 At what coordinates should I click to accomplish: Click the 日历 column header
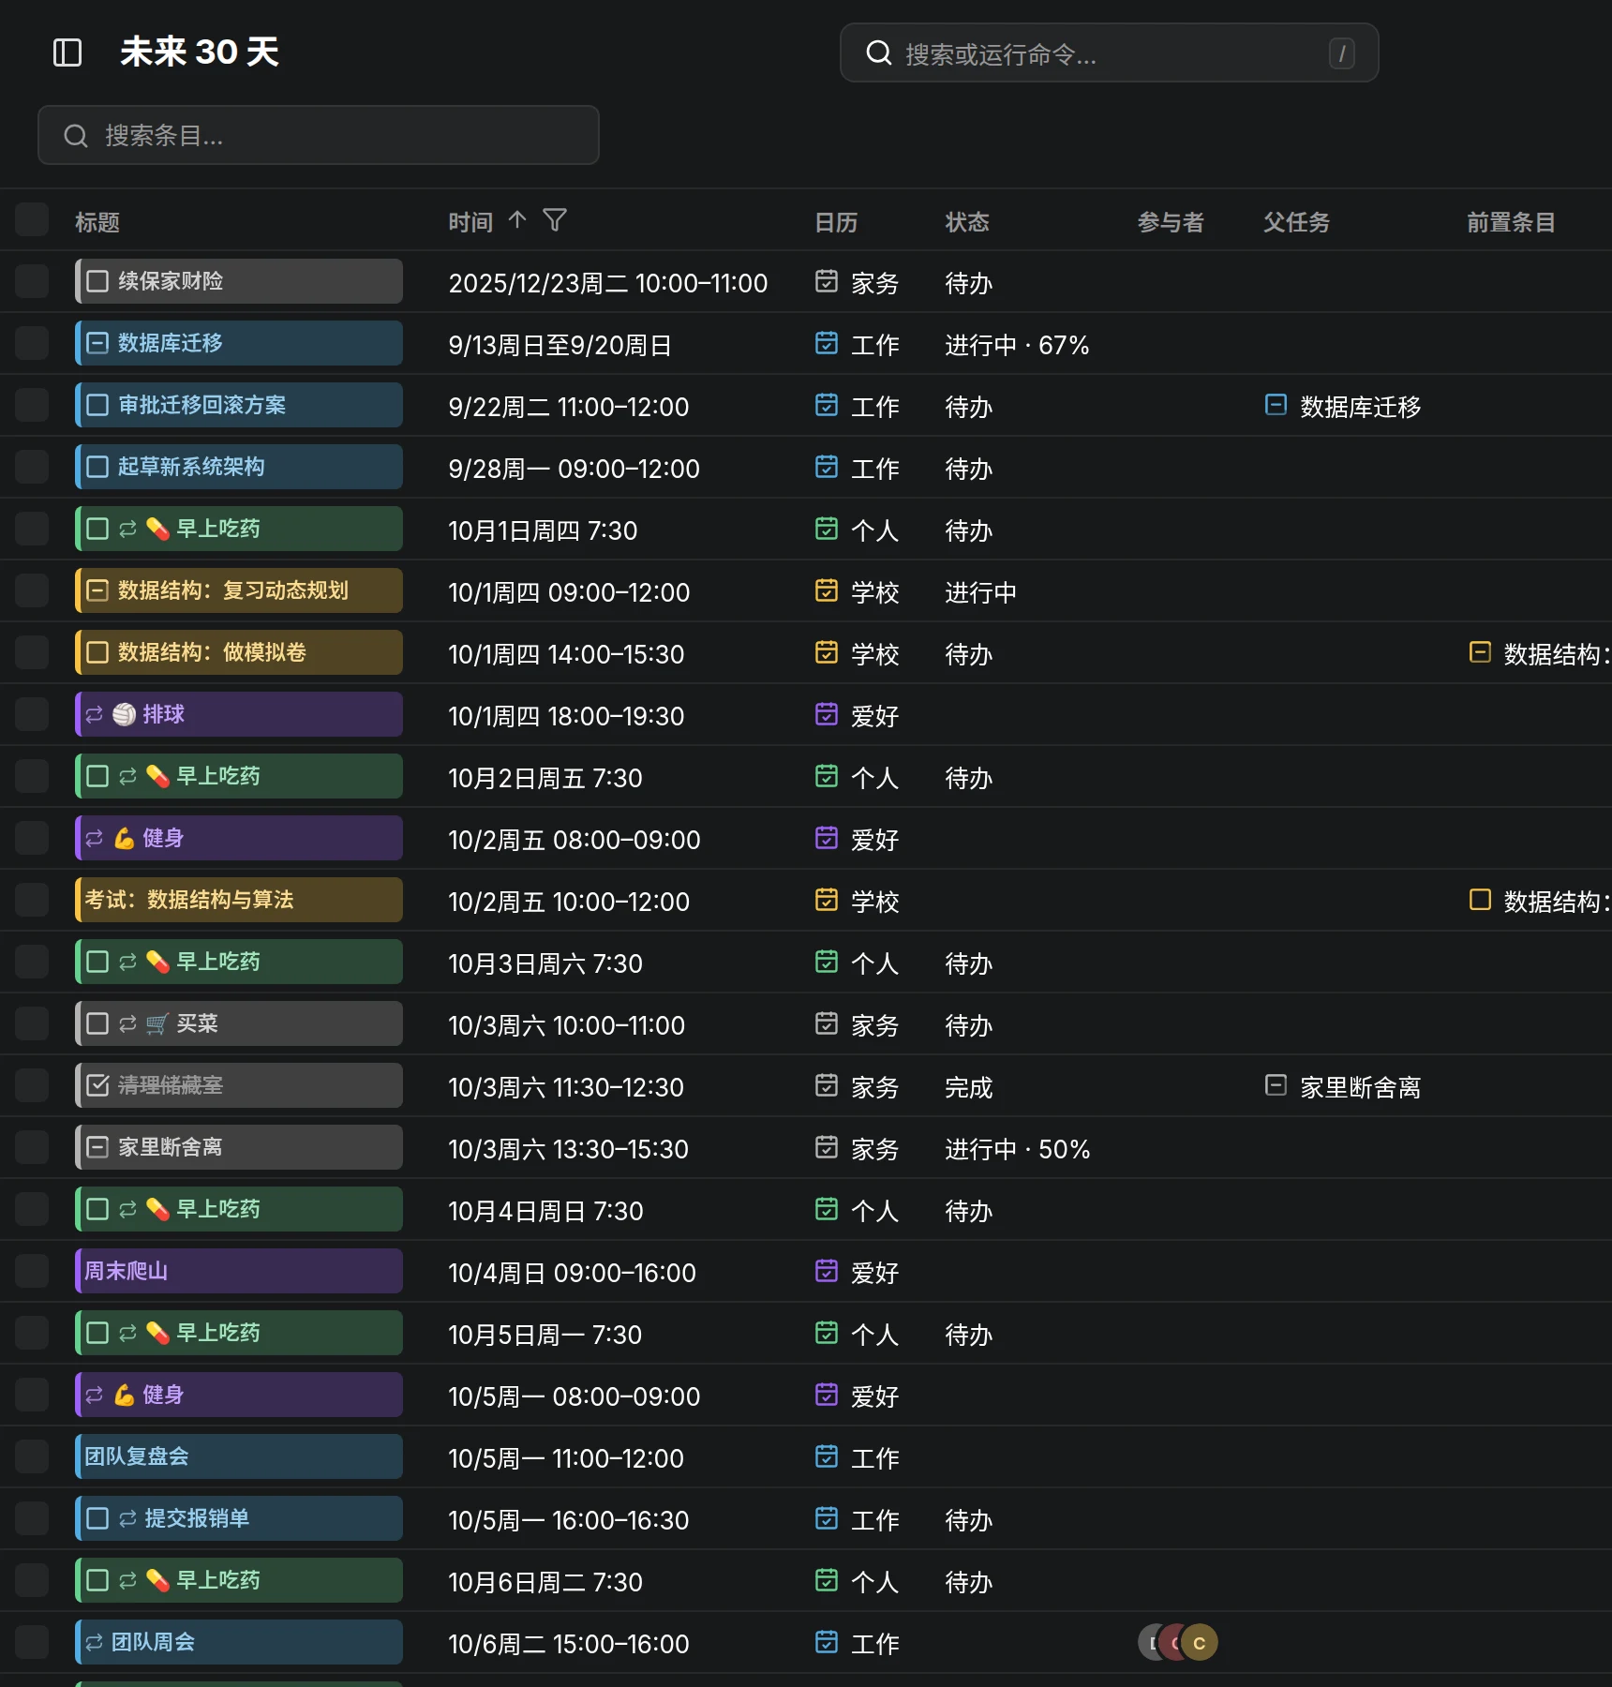[836, 222]
